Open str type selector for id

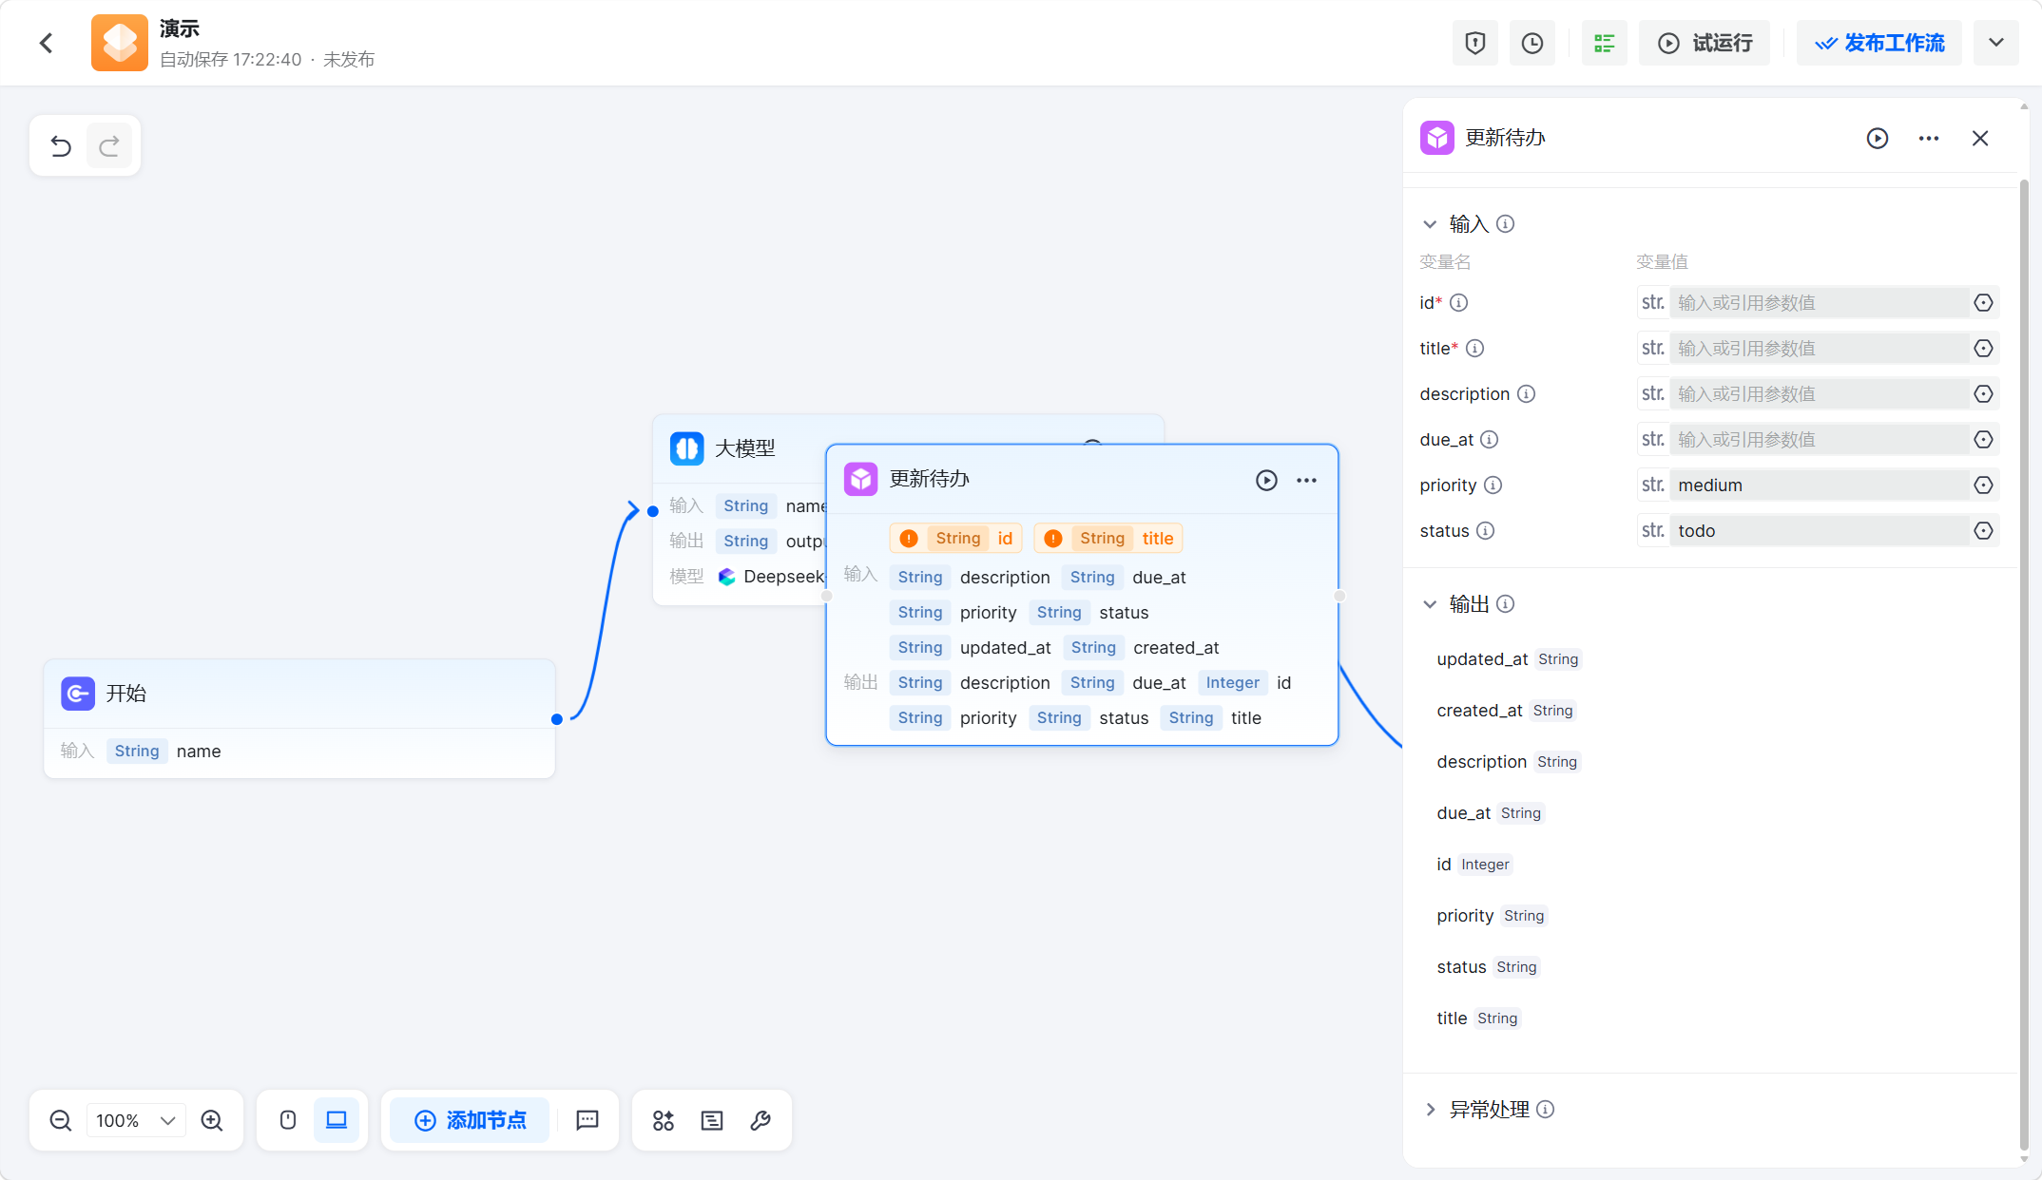tap(1653, 303)
